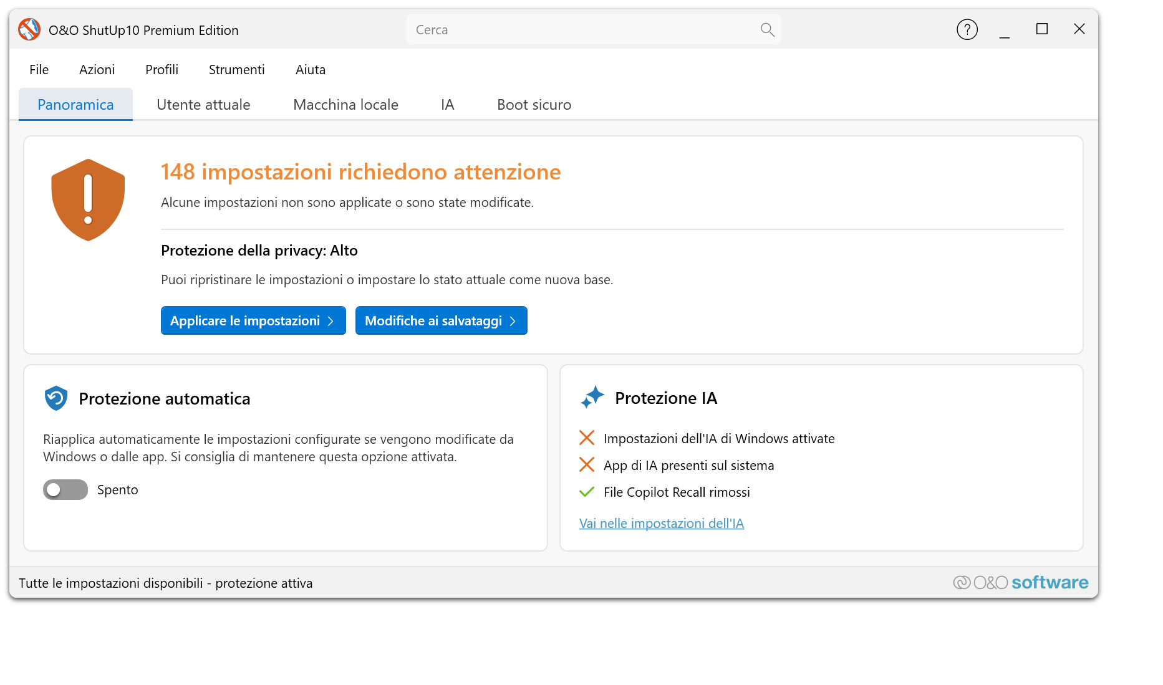Click the Impostazioni dell'IA di Windows attivate text
This screenshot has height=685, width=1163.
[718, 438]
